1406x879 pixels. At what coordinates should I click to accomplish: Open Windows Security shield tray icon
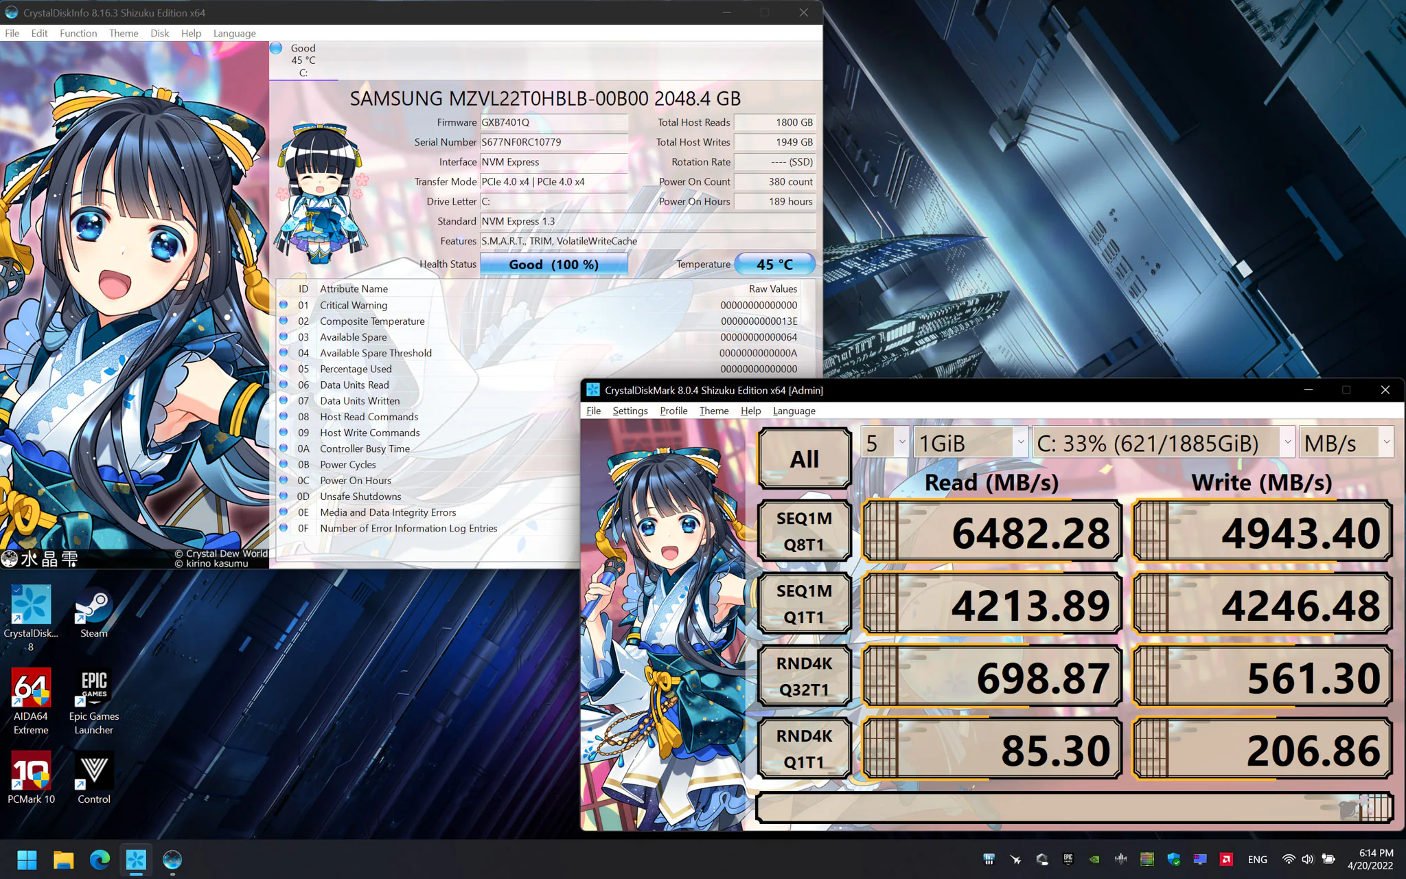[x=1173, y=859]
